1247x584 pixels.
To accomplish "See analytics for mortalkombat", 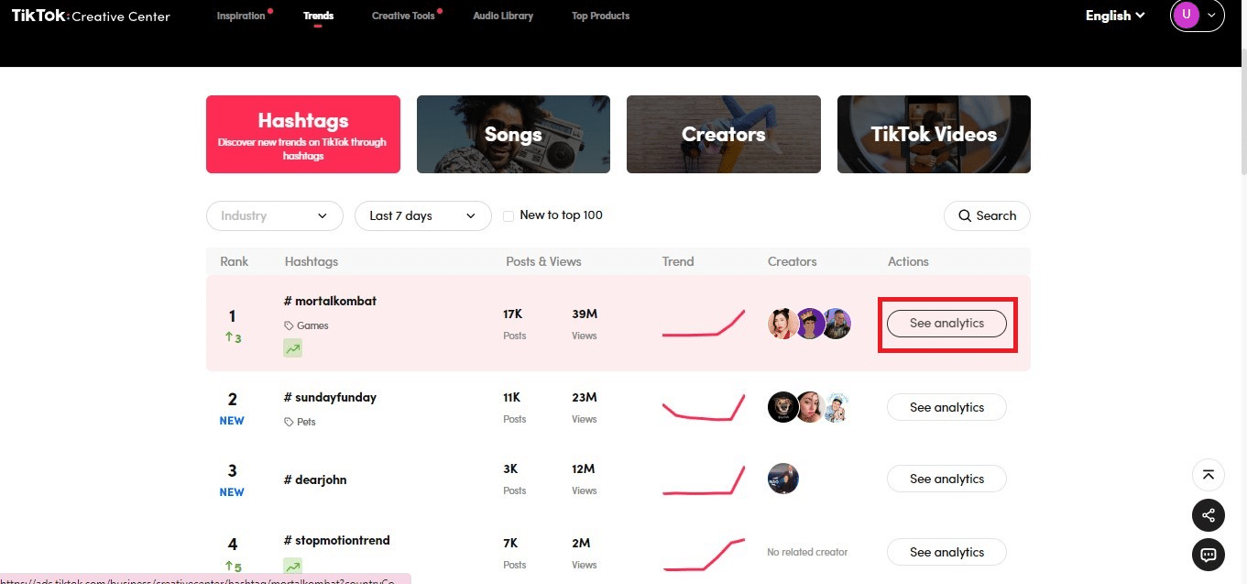I will 946,324.
